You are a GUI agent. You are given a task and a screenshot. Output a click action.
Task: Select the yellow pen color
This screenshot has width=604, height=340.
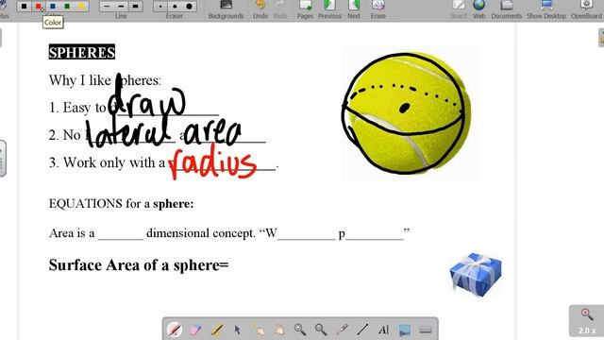81,7
